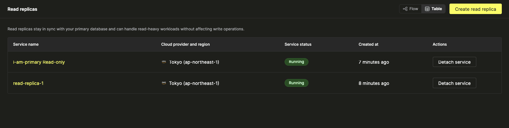The height and width of the screenshot is (128, 509).
Task: Open the read-replica-1 service
Action: (x=28, y=83)
